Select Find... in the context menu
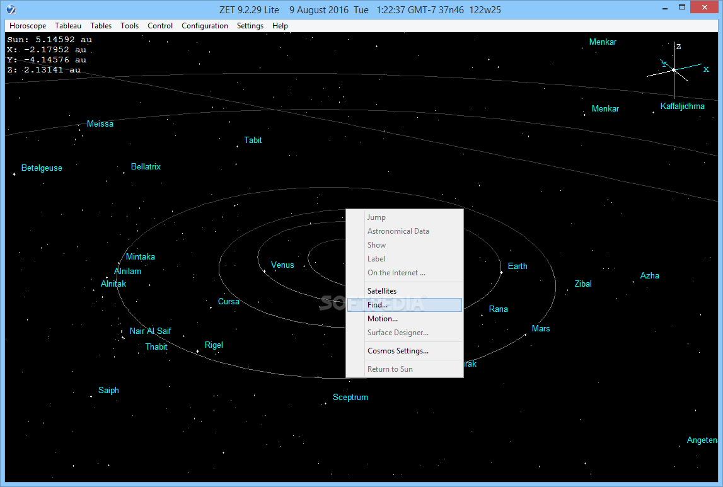Viewport: 723px width, 487px height. 405,304
